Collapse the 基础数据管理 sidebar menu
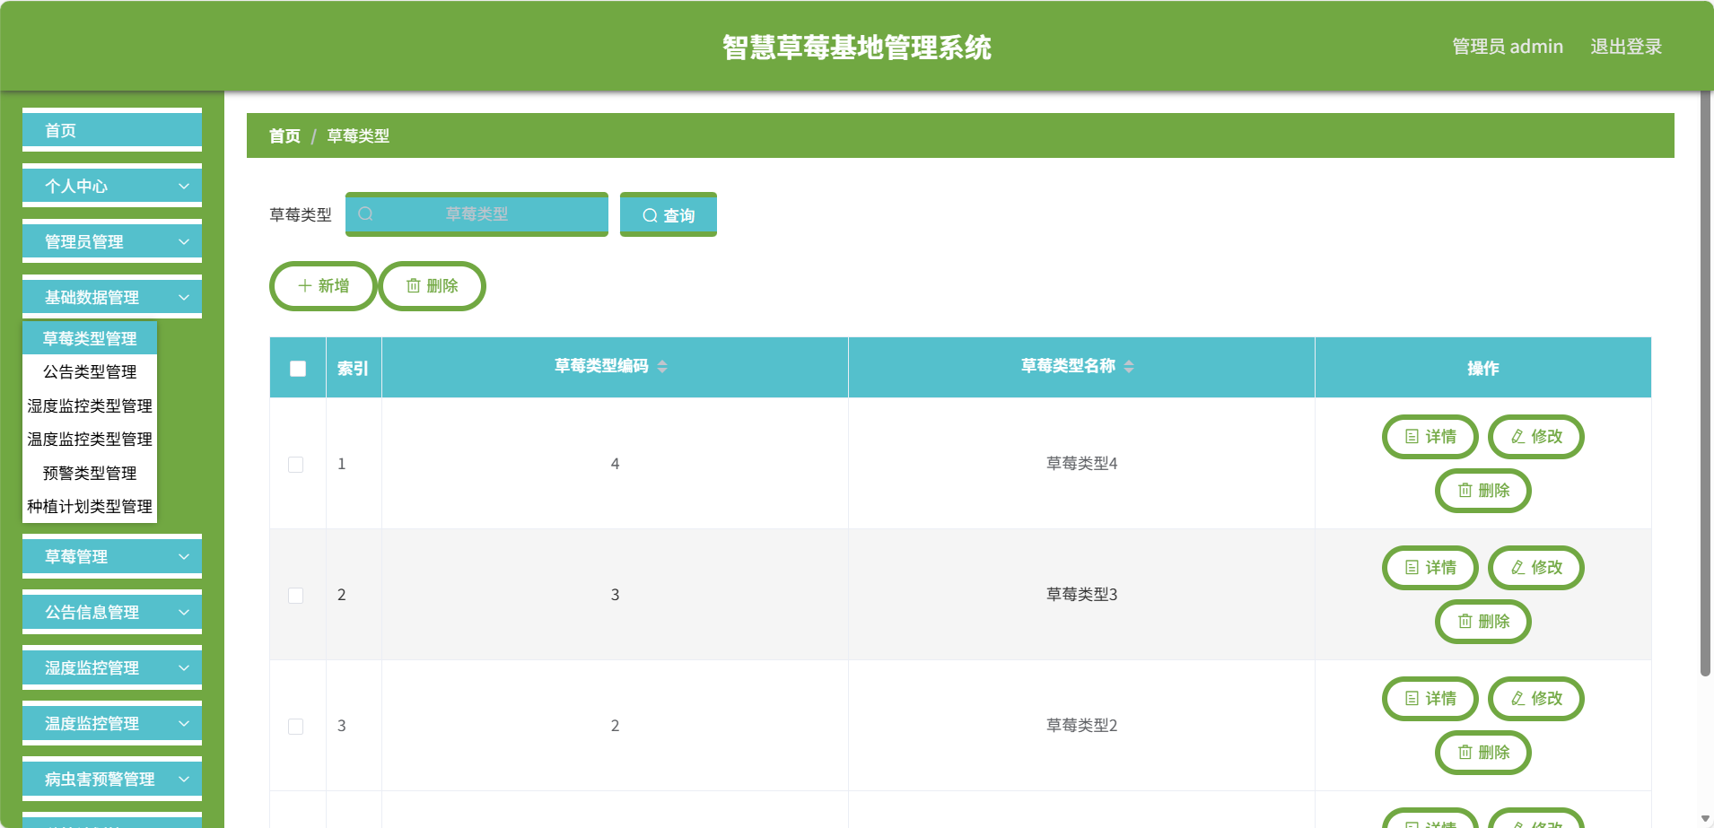This screenshot has height=828, width=1714. tap(112, 297)
